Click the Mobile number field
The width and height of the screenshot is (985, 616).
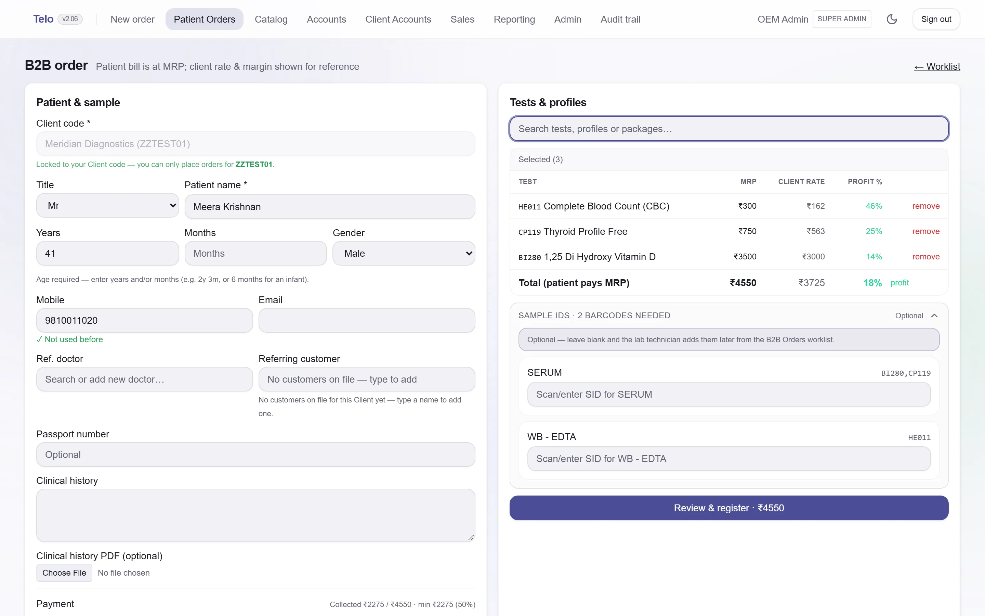(x=144, y=320)
